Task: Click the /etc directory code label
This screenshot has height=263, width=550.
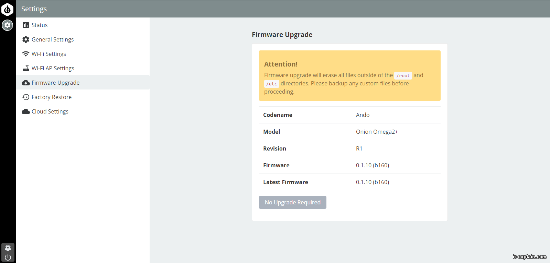Action: 271,84
